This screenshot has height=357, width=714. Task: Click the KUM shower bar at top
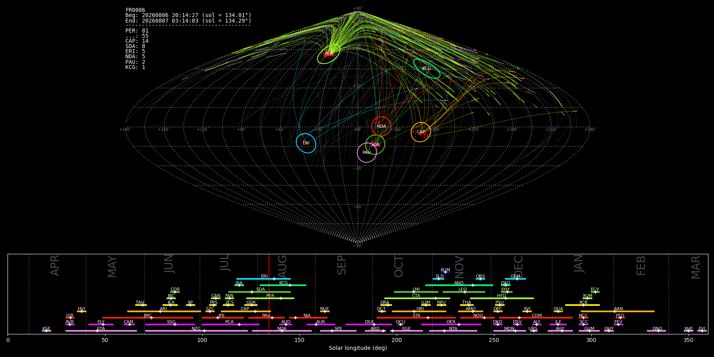[x=445, y=272]
